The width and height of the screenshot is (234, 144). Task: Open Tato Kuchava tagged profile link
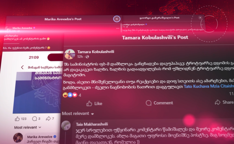click(x=196, y=86)
